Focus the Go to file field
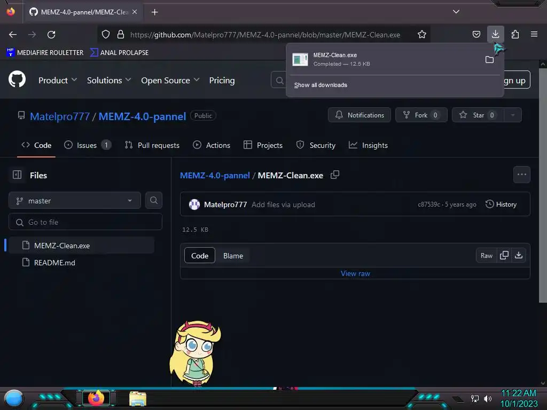 pos(85,222)
